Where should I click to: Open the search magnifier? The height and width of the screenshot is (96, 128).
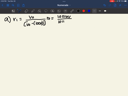click(13, 5)
